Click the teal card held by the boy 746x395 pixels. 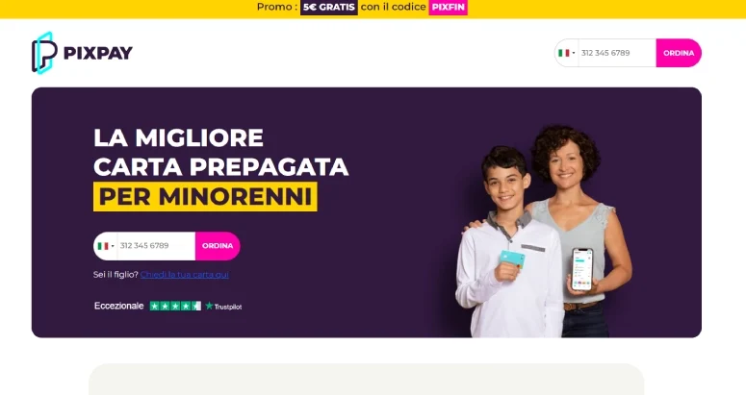coord(512,259)
